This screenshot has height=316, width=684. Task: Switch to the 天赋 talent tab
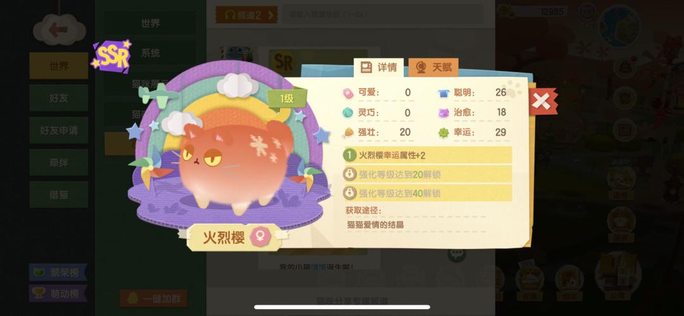tap(433, 68)
